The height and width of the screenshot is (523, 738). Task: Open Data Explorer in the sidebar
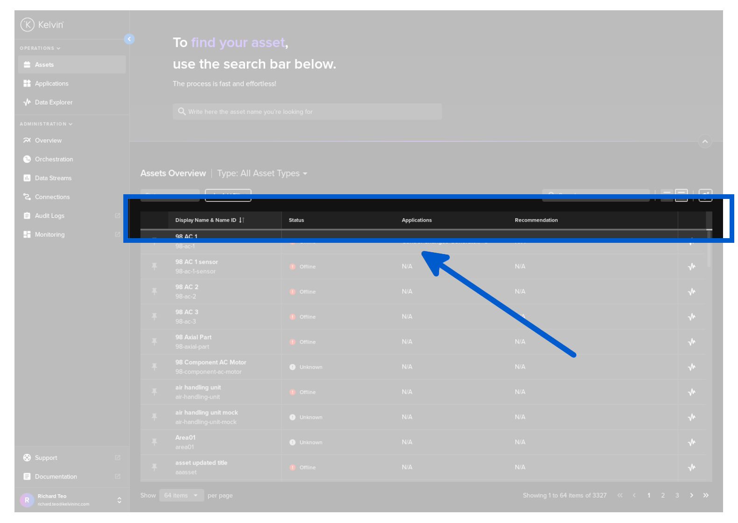53,102
